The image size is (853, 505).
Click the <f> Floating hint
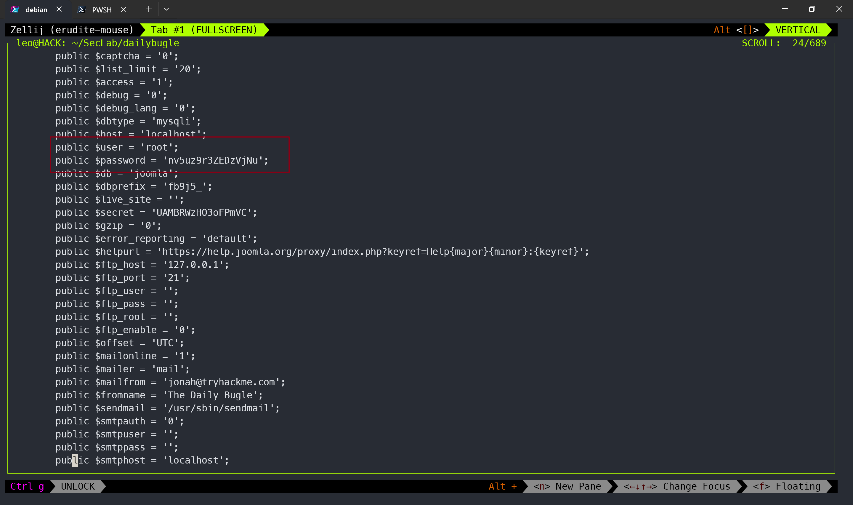[787, 486]
